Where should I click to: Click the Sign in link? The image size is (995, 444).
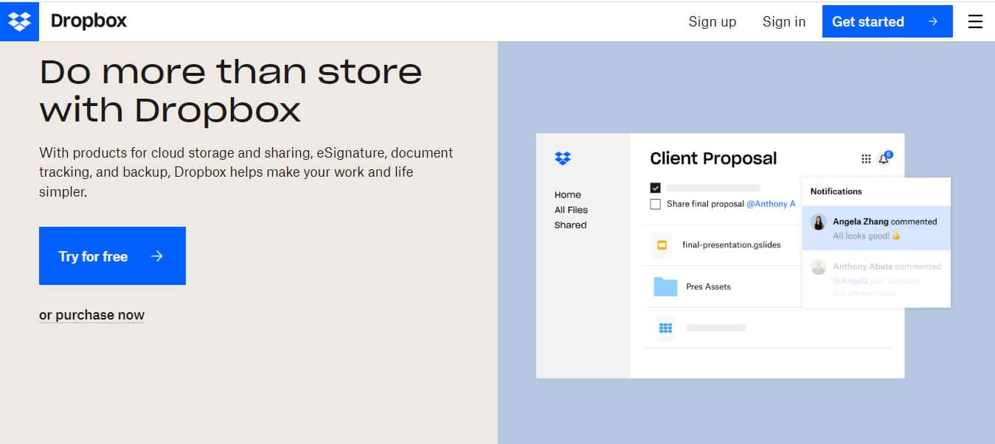click(784, 21)
